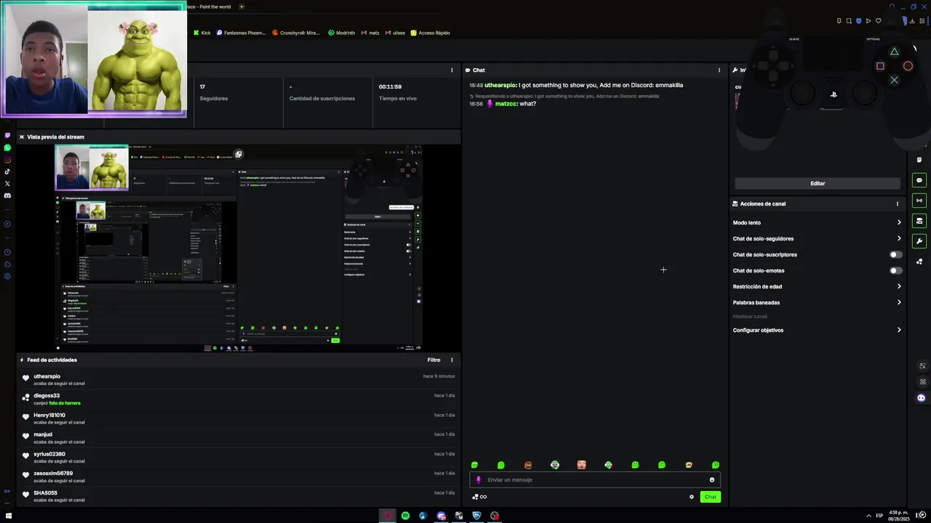Open X (Twitter) from the browser sidebar

[7, 184]
